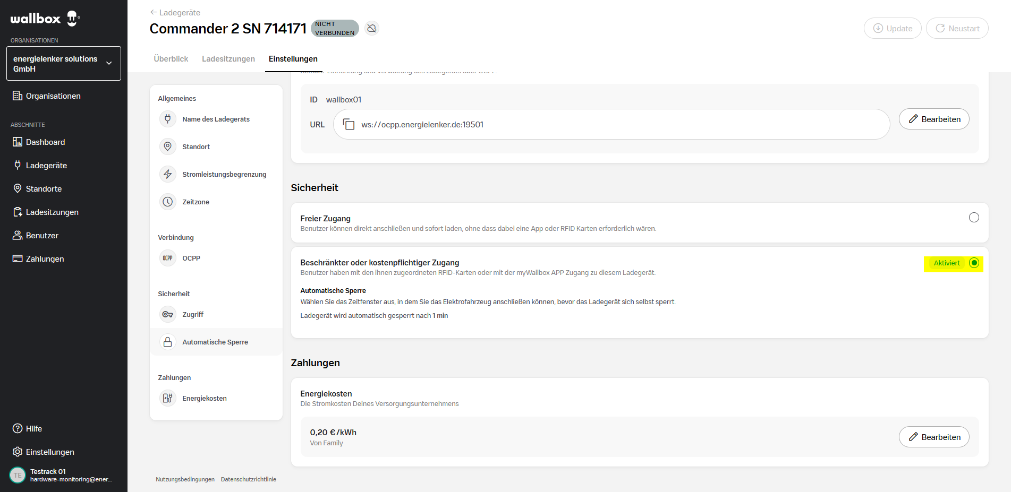The width and height of the screenshot is (1011, 492).
Task: Open the Standorte section
Action: point(37,189)
